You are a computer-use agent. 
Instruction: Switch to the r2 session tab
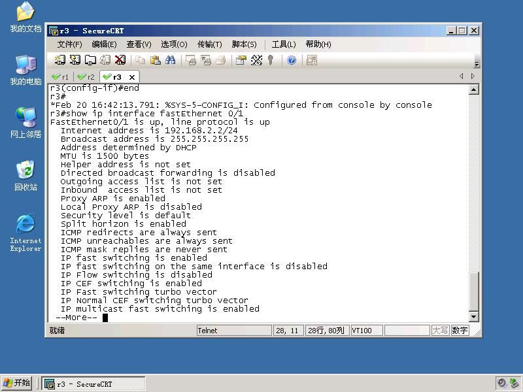coord(86,77)
